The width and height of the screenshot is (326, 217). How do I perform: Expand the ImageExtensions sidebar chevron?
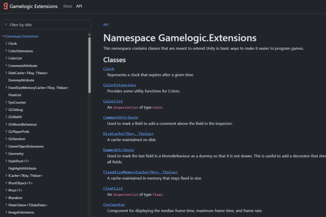point(6,212)
